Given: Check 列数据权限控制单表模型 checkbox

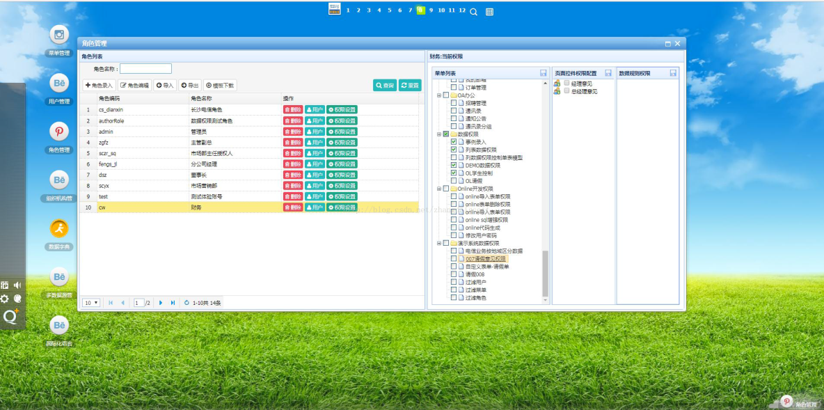Looking at the screenshot, I should pyautogui.click(x=454, y=157).
